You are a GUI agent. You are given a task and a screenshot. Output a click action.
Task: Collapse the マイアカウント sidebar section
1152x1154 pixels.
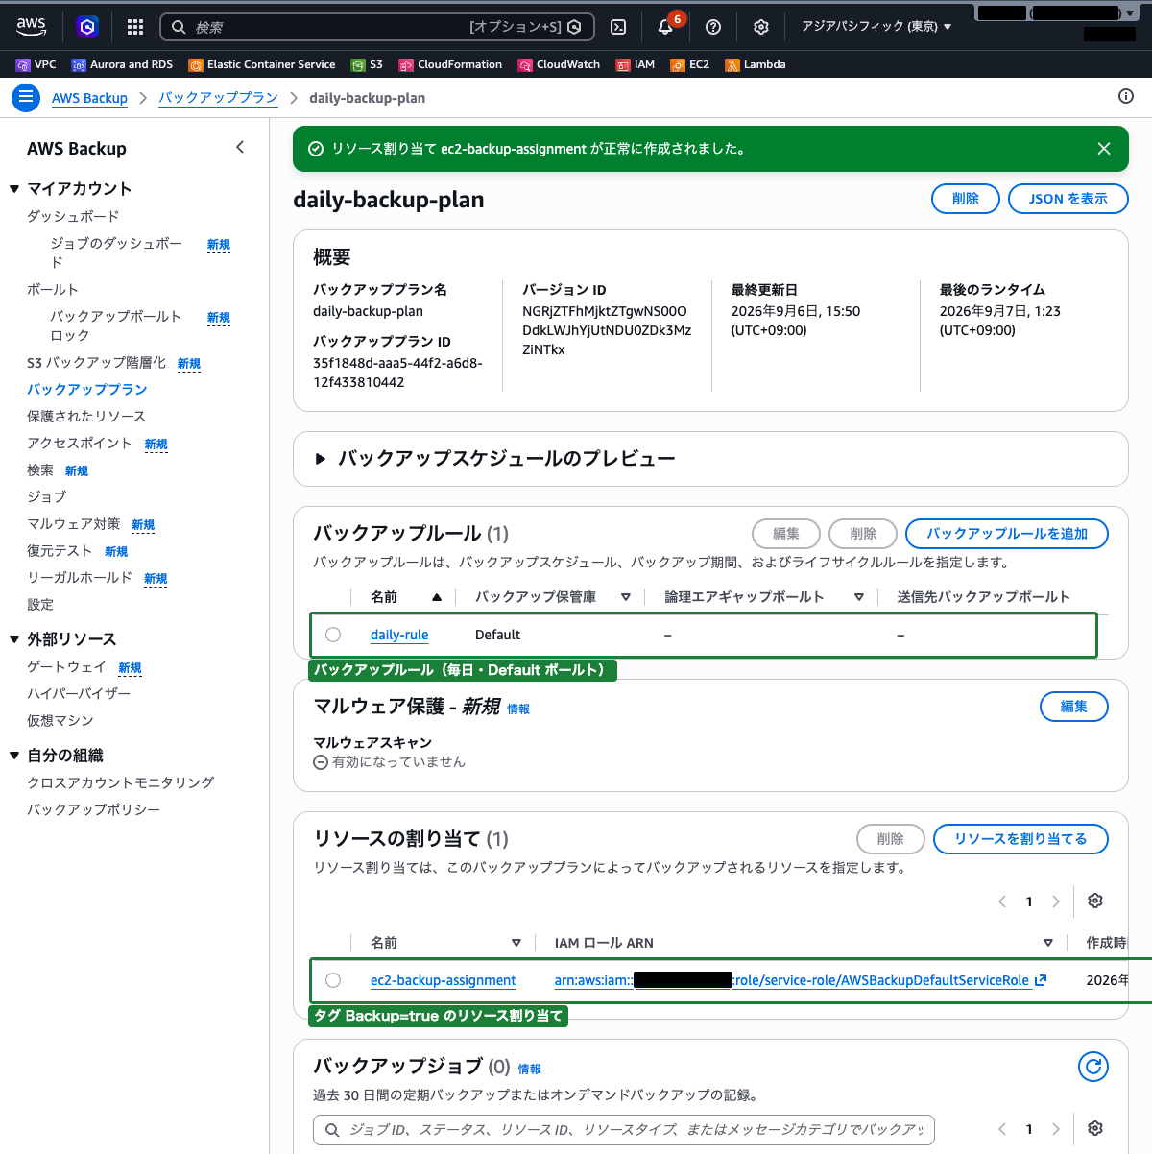[14, 189]
